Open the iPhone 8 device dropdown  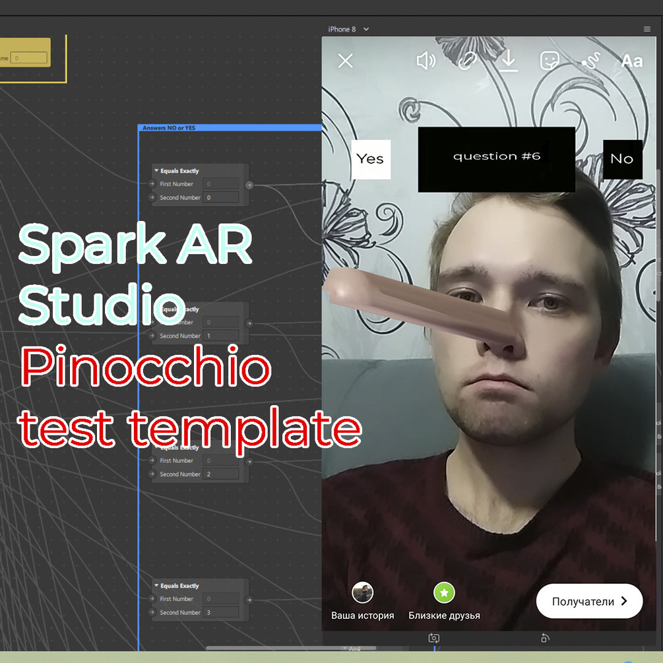[348, 29]
